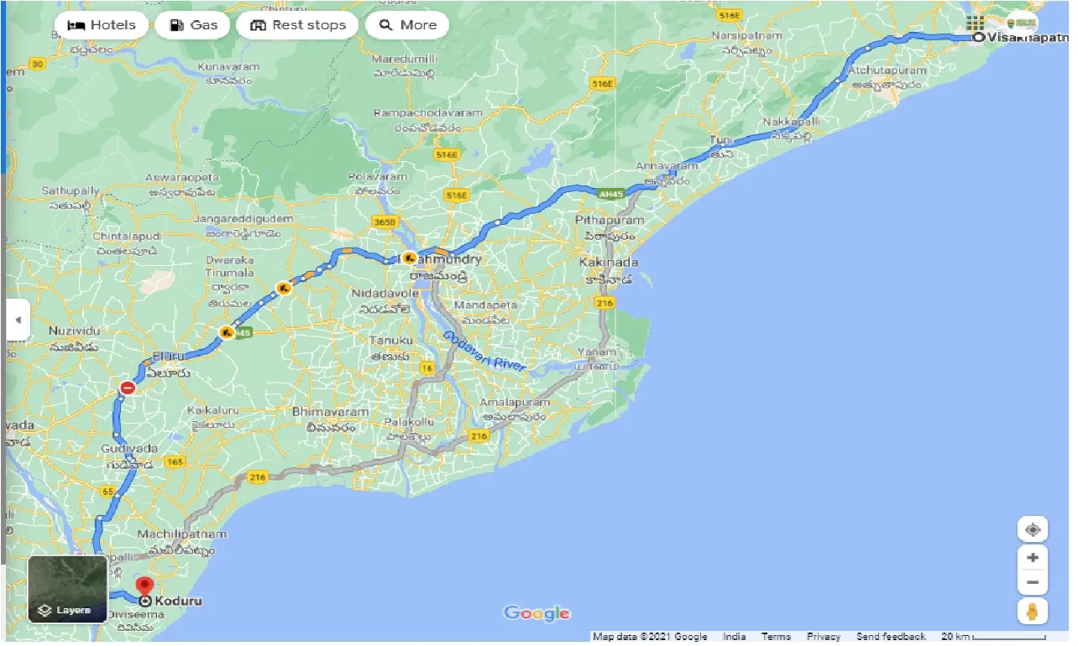Zoom in with the plus button
The height and width of the screenshot is (646, 1078).
click(x=1032, y=558)
